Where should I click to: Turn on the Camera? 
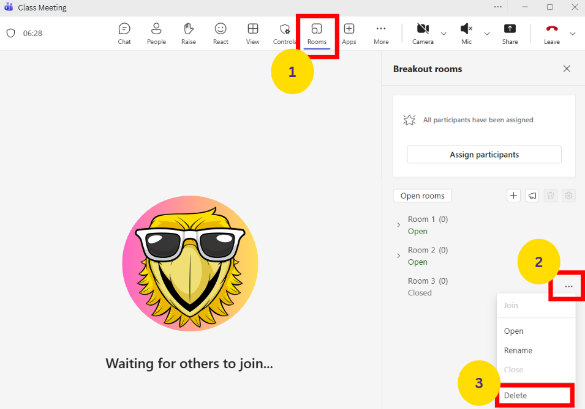coord(423,33)
